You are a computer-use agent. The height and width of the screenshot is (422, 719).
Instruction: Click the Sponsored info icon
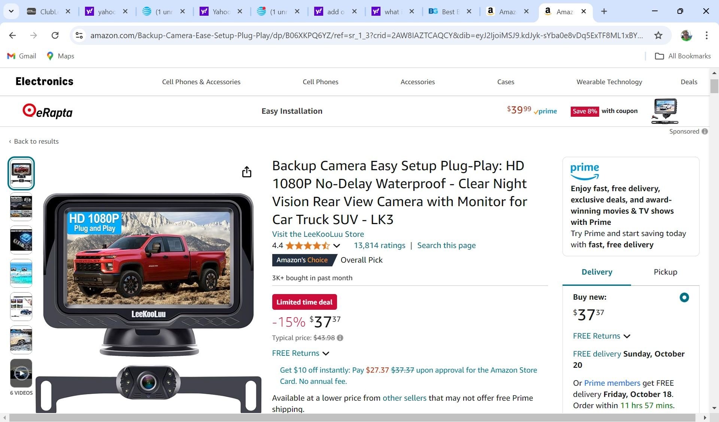pyautogui.click(x=705, y=131)
